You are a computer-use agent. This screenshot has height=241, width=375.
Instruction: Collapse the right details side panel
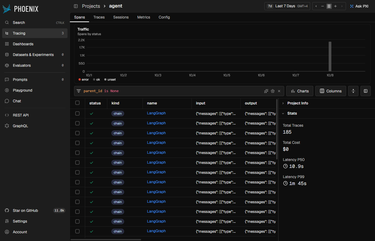(x=366, y=91)
